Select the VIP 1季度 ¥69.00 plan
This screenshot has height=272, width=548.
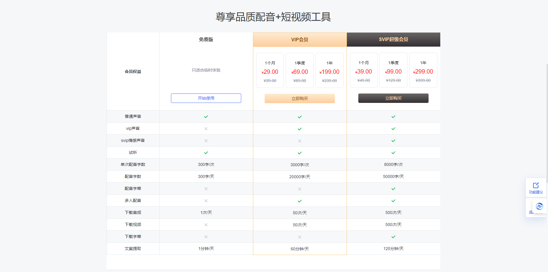click(x=300, y=70)
